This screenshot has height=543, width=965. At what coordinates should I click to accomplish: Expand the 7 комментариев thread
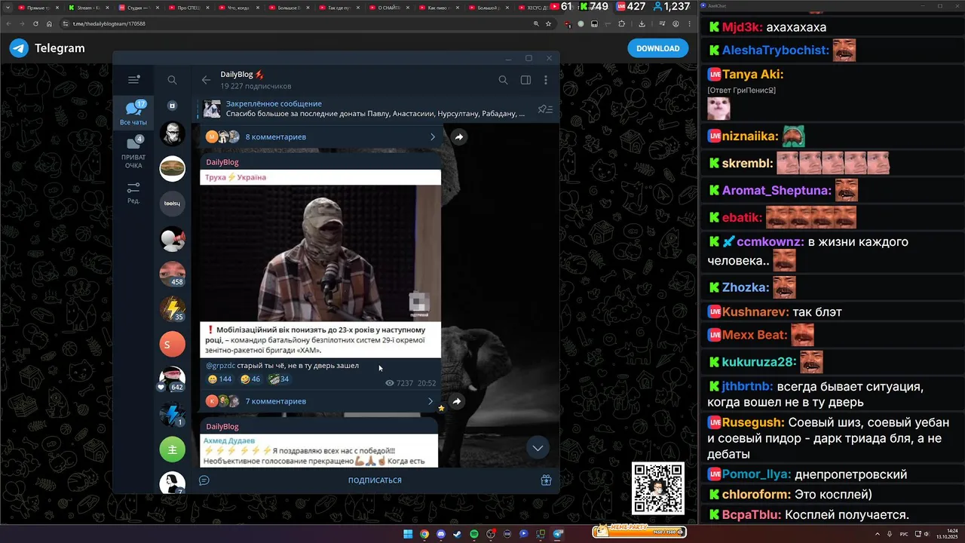[x=320, y=401]
